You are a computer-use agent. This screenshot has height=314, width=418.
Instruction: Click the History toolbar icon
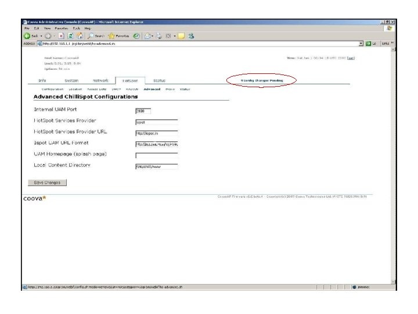[136, 36]
